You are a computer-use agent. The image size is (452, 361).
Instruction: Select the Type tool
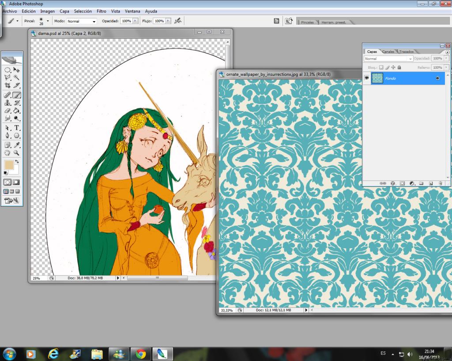[16, 128]
